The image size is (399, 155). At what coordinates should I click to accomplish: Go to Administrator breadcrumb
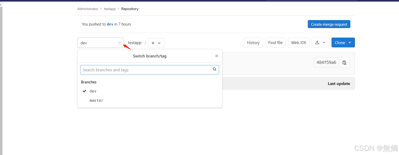88,9
